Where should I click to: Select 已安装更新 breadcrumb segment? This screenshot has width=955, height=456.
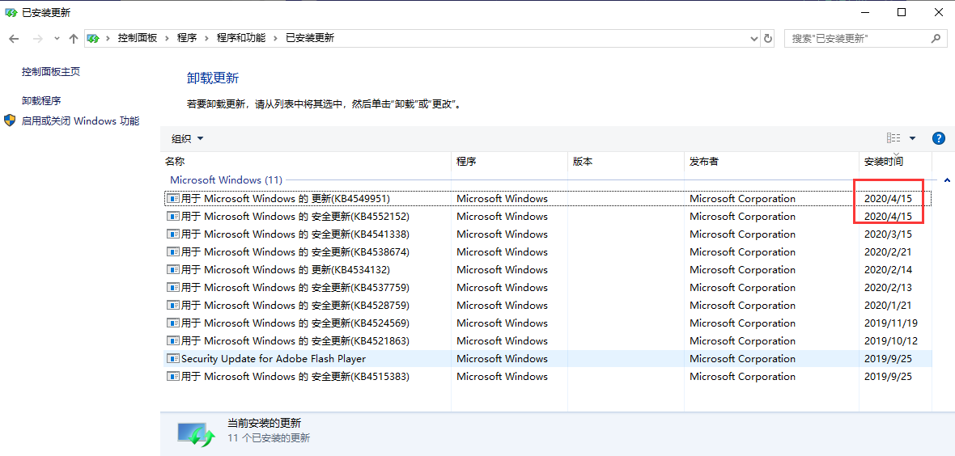(x=310, y=38)
